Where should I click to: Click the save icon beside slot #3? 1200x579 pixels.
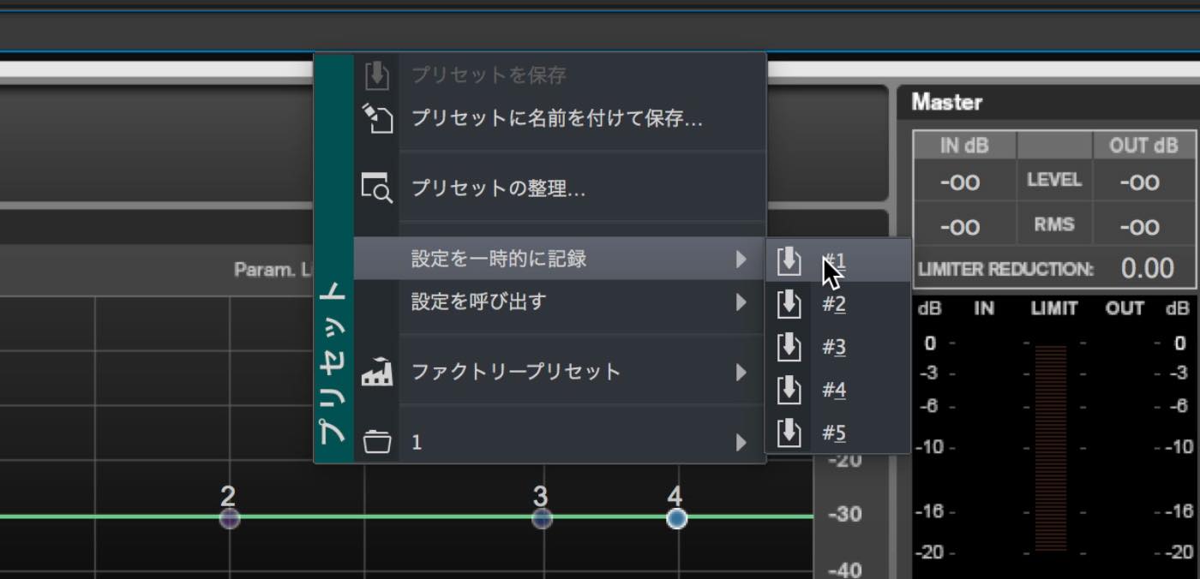(x=789, y=346)
